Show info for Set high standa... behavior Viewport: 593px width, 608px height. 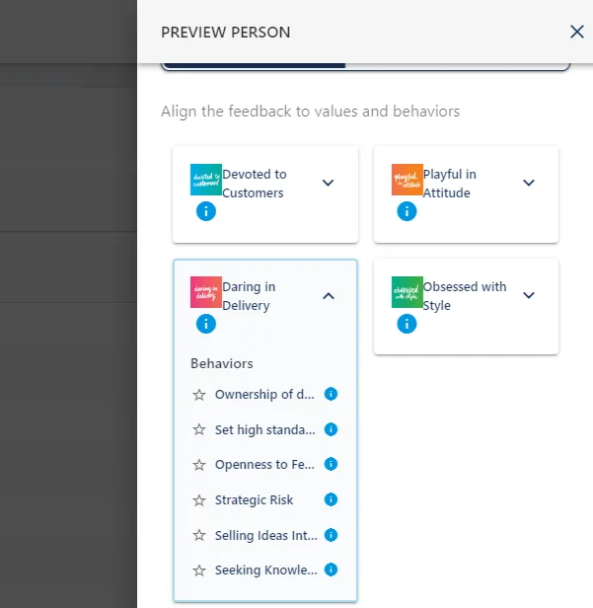point(331,429)
